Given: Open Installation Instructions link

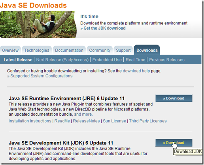Looking at the screenshot, I should [30, 121].
